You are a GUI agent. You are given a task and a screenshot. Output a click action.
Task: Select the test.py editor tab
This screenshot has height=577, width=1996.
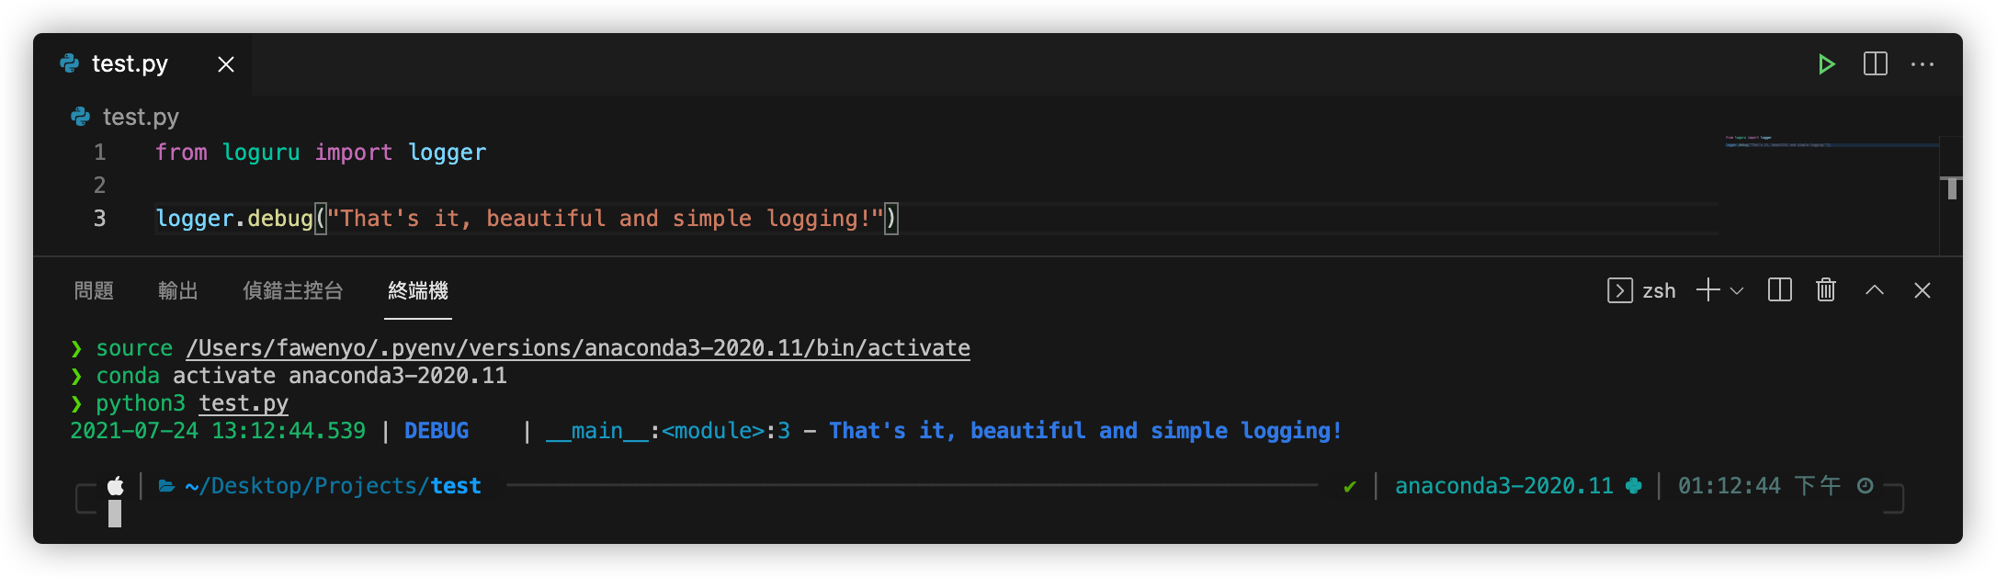[130, 64]
